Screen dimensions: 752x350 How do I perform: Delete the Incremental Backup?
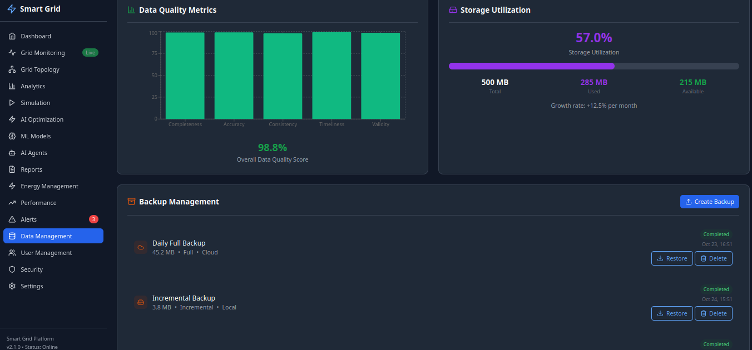pyautogui.click(x=714, y=313)
